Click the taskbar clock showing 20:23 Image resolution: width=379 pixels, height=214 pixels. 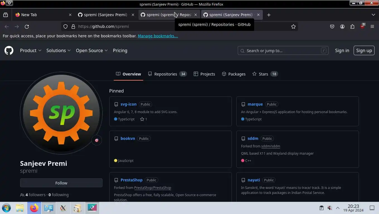pos(353,208)
